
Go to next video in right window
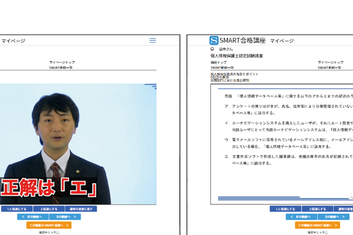tap(333, 217)
